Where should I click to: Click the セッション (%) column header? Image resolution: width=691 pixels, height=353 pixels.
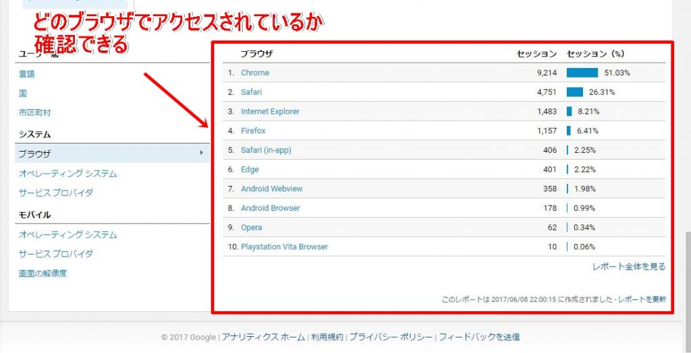tap(595, 54)
